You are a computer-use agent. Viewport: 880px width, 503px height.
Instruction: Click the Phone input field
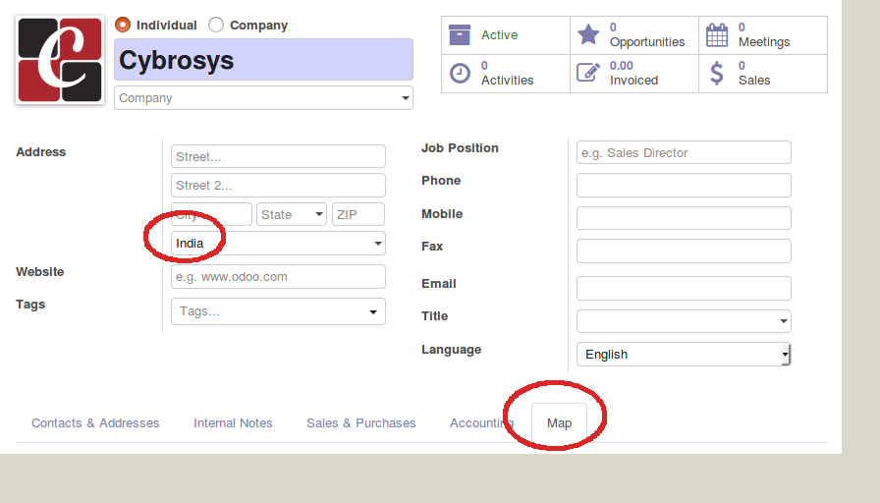(684, 186)
